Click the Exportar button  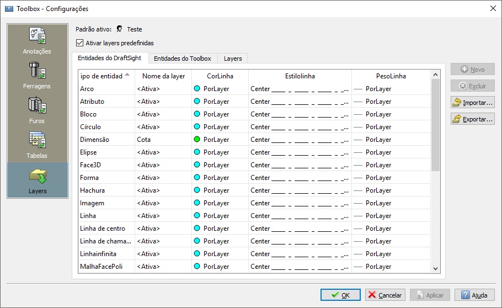tap(473, 119)
